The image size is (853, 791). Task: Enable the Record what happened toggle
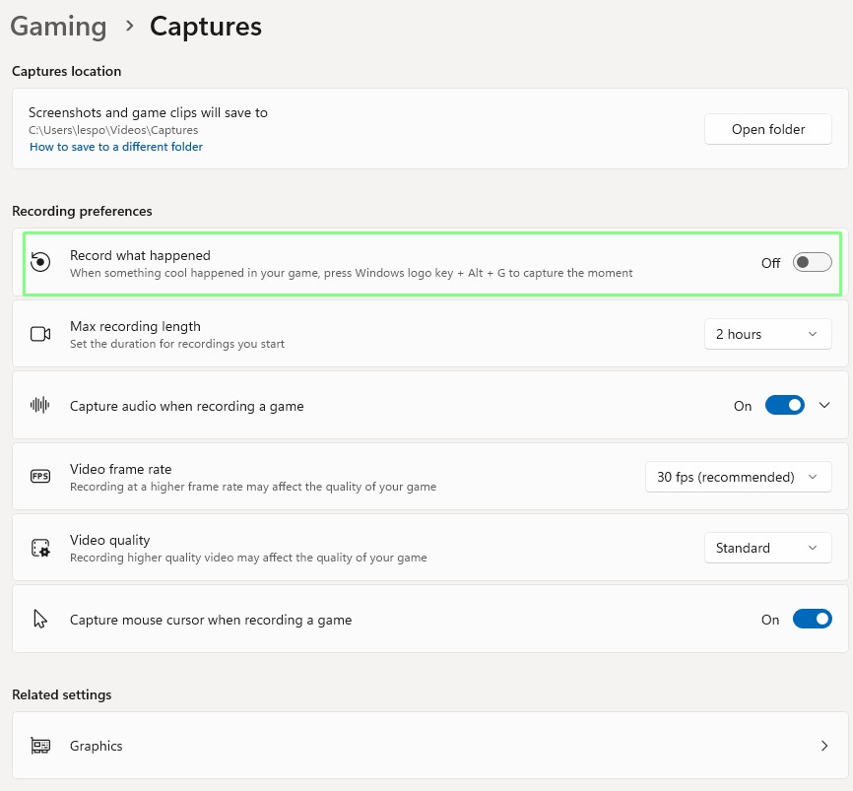point(812,263)
